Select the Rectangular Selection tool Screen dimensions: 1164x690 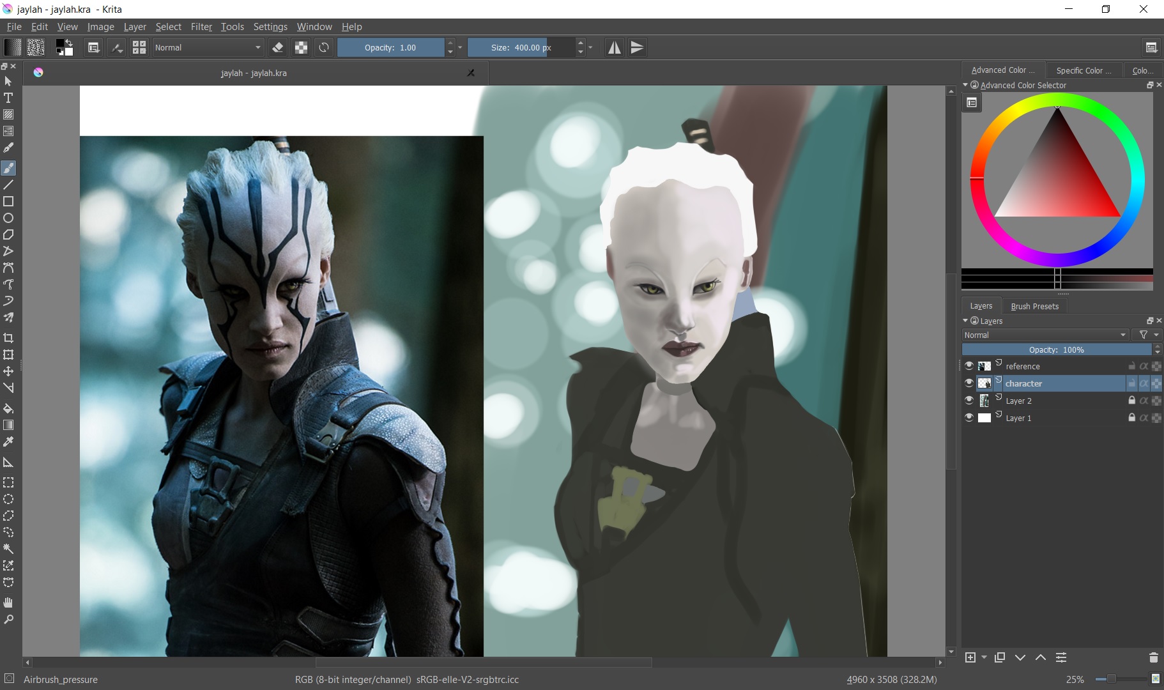8,482
